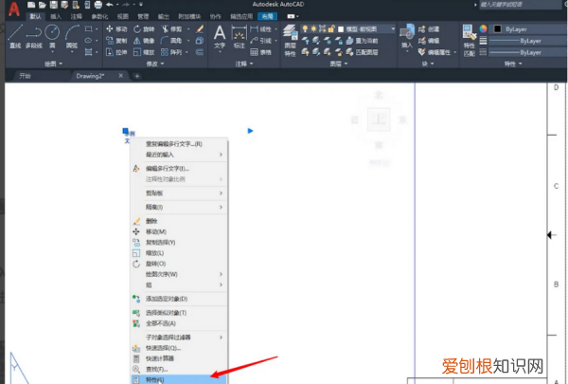Open the View (视图) ribbon tab
This screenshot has width=568, height=384.
click(123, 16)
